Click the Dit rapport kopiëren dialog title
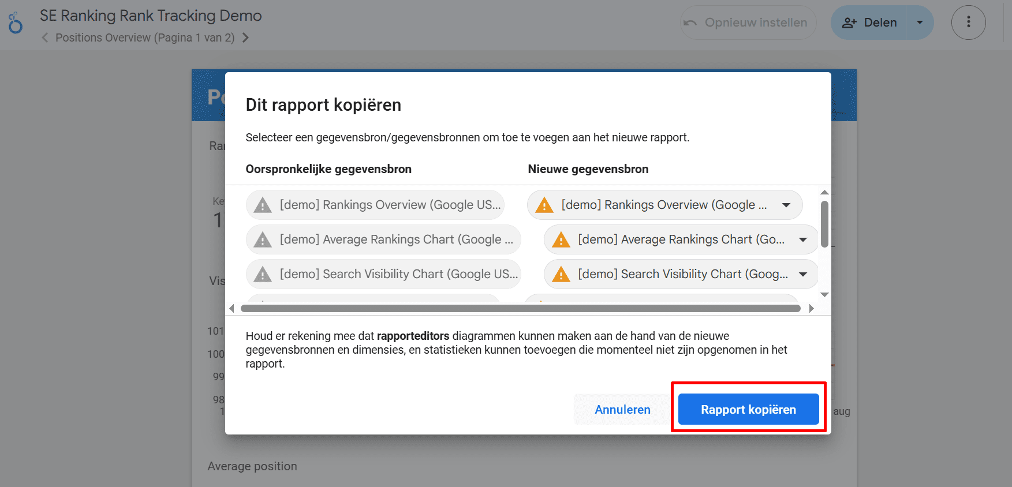Image resolution: width=1012 pixels, height=487 pixels. click(323, 105)
